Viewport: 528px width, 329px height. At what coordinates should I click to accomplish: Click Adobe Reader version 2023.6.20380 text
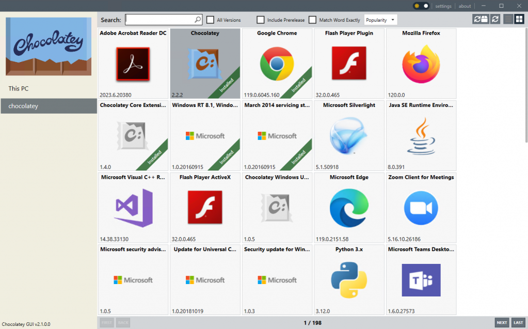tap(116, 95)
